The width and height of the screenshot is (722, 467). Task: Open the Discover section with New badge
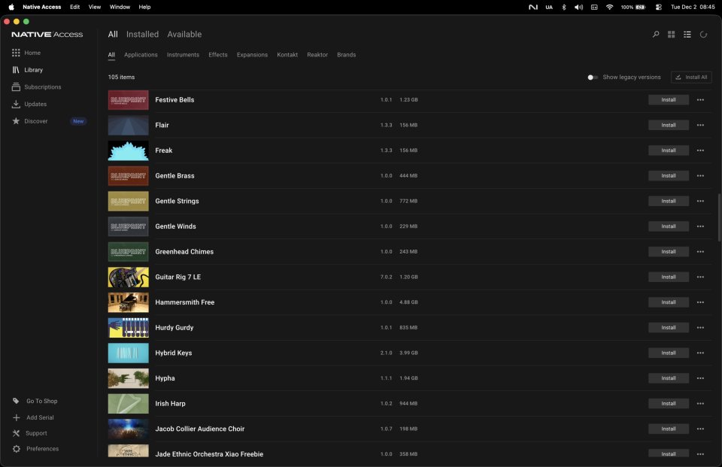[35, 120]
